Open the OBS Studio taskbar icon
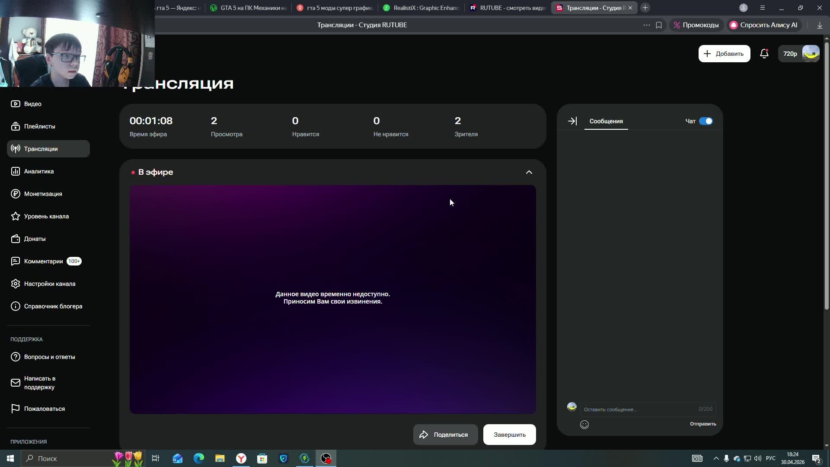The height and width of the screenshot is (467, 830). click(x=326, y=458)
